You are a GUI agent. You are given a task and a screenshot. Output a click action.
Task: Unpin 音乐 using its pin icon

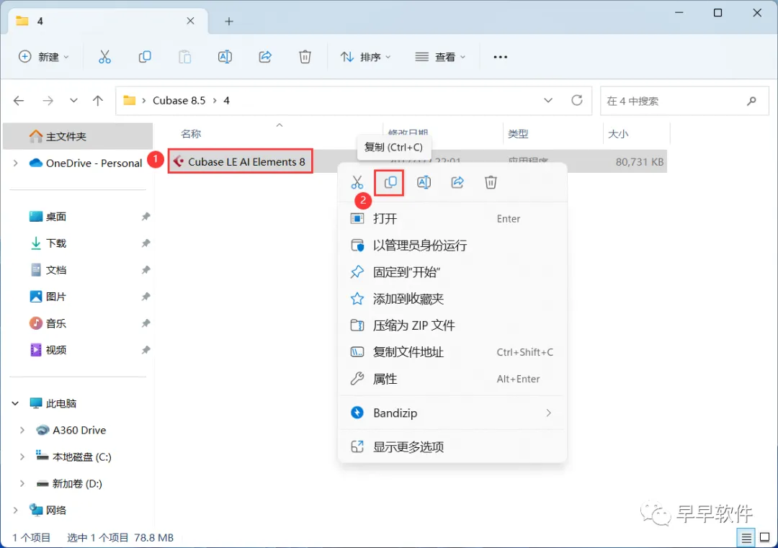coord(146,324)
